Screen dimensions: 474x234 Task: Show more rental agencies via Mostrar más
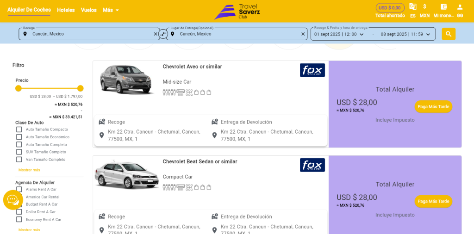(29, 230)
